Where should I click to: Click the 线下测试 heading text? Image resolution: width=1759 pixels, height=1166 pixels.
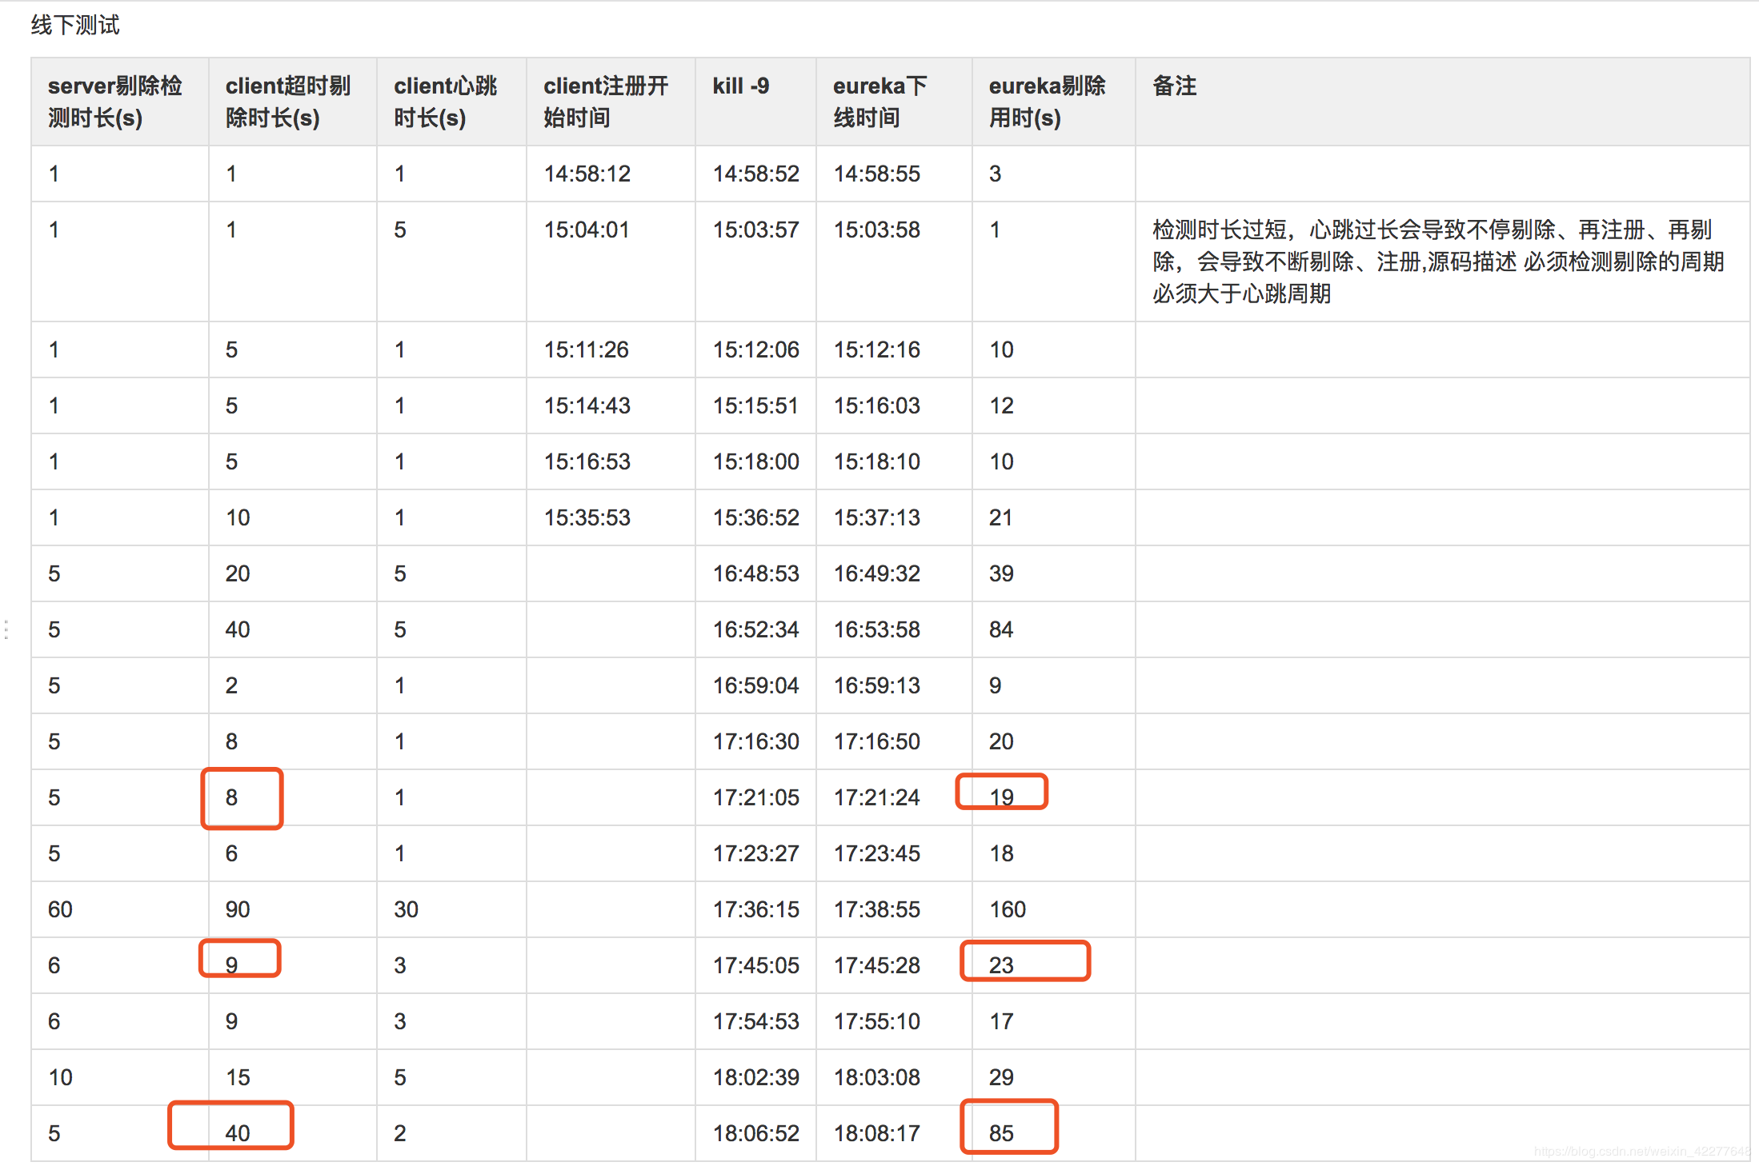pos(75,26)
